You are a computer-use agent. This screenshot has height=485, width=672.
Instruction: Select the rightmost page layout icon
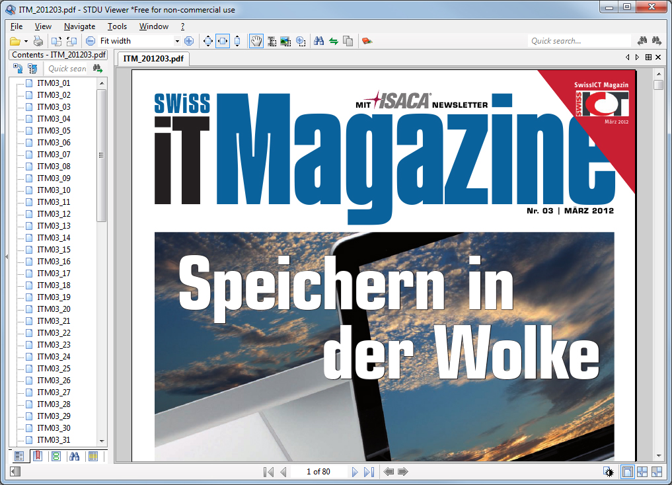657,472
